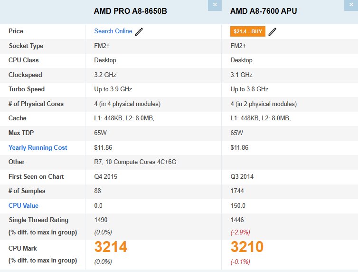
Task: Click the Clockspeed row label
Action: tap(25, 75)
